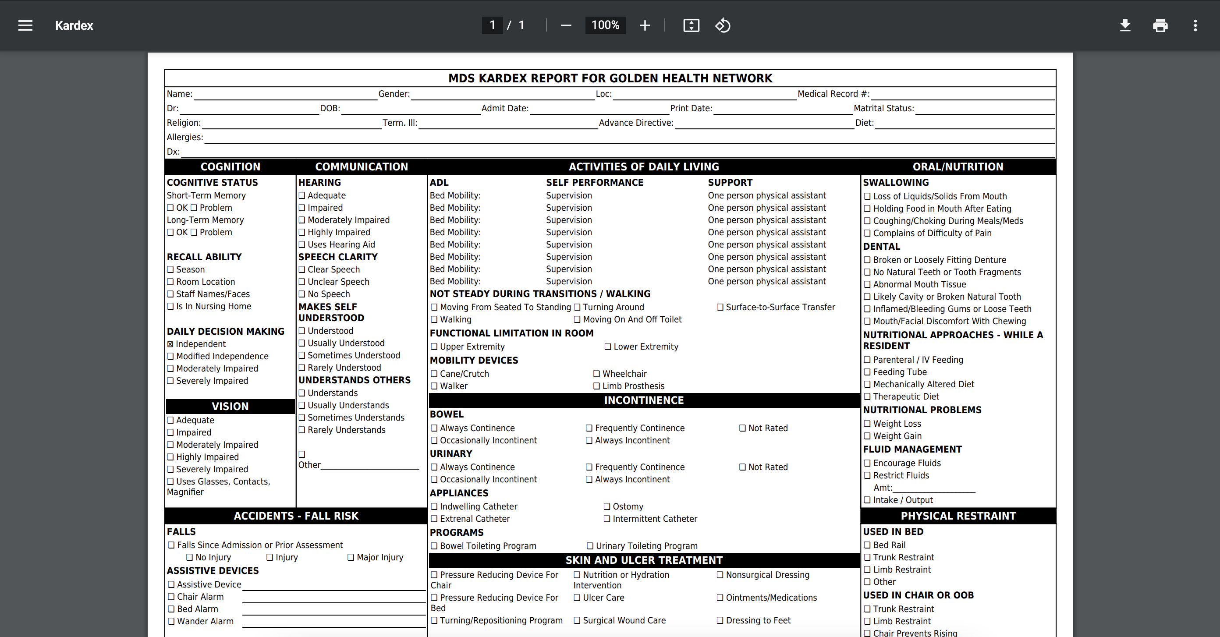Screen dimensions: 1220x637
Task: Click the communication Other blank line
Action: tap(370, 465)
